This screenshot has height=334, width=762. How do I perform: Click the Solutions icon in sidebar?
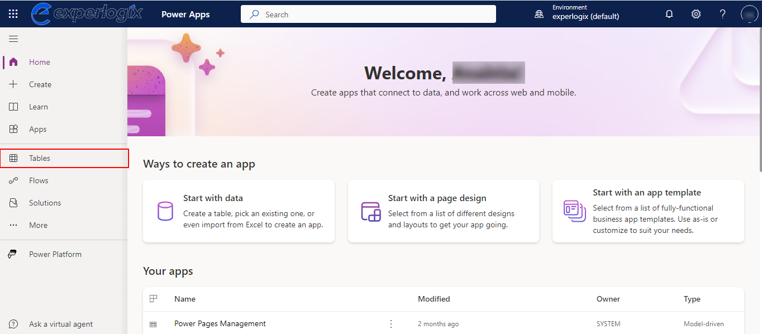point(13,203)
